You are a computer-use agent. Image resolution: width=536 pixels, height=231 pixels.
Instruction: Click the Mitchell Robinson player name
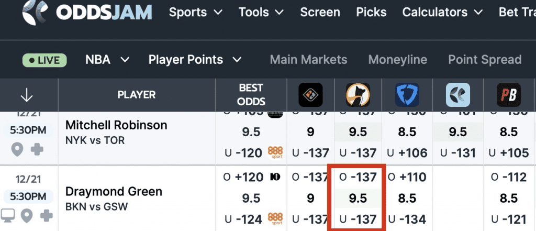point(116,126)
